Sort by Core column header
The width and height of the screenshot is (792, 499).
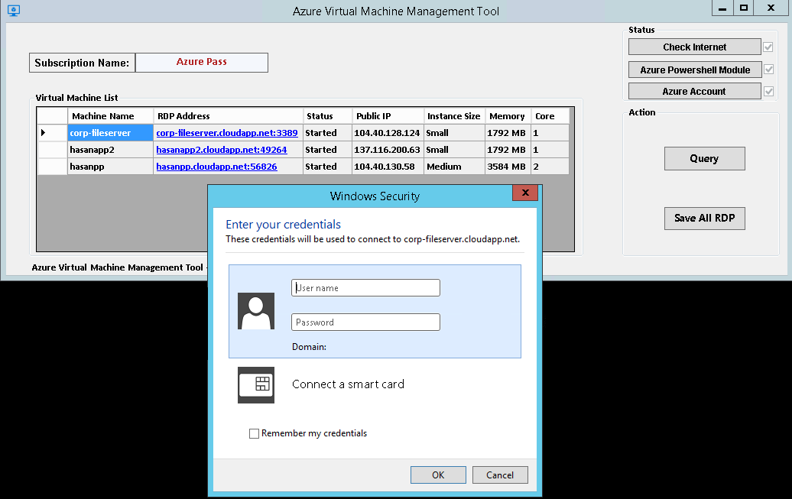click(x=550, y=116)
